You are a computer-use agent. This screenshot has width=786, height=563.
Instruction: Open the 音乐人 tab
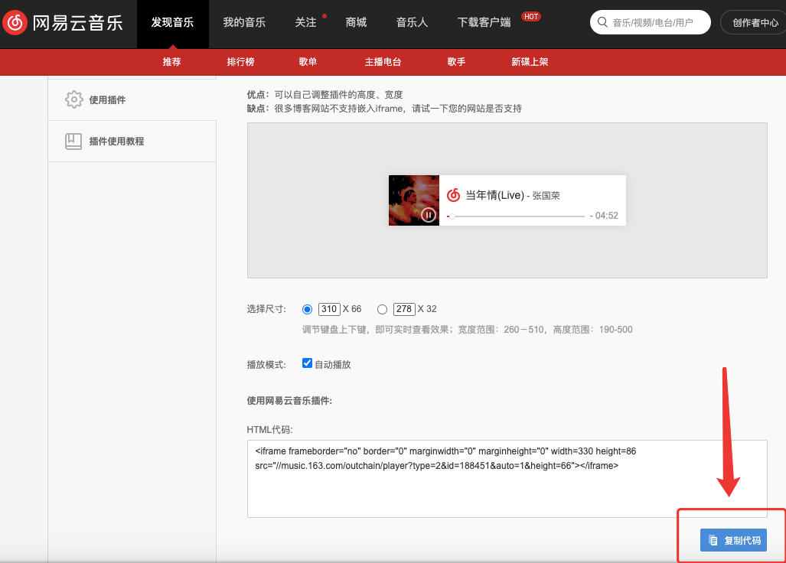(412, 22)
